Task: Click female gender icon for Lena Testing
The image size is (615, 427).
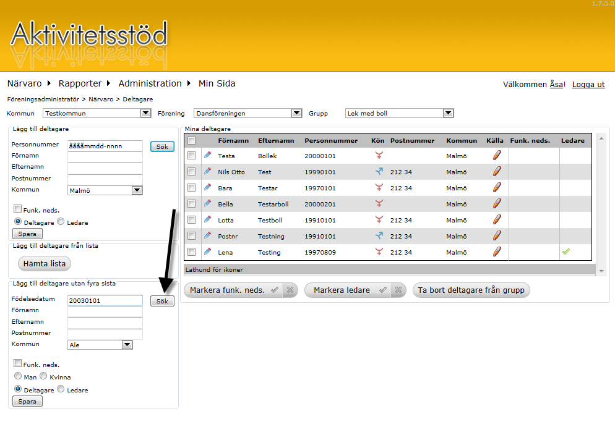Action: click(x=379, y=252)
